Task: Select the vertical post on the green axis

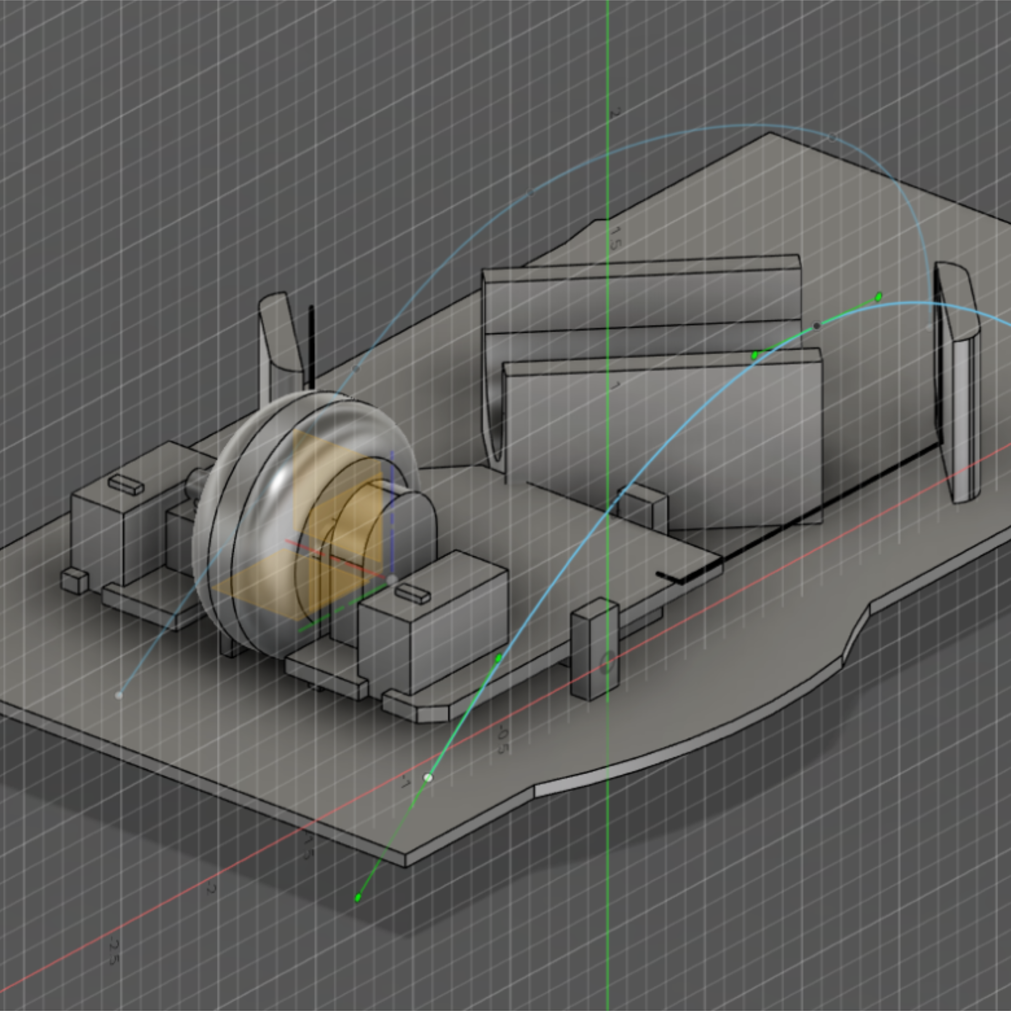Action: pos(595,650)
